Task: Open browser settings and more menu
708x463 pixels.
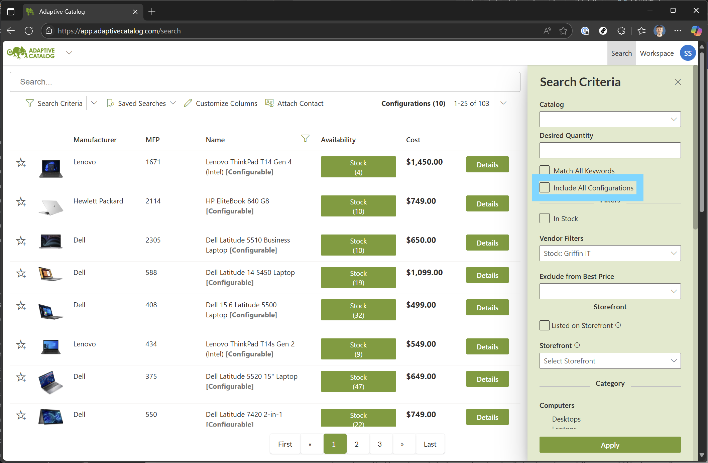Action: click(x=678, y=31)
